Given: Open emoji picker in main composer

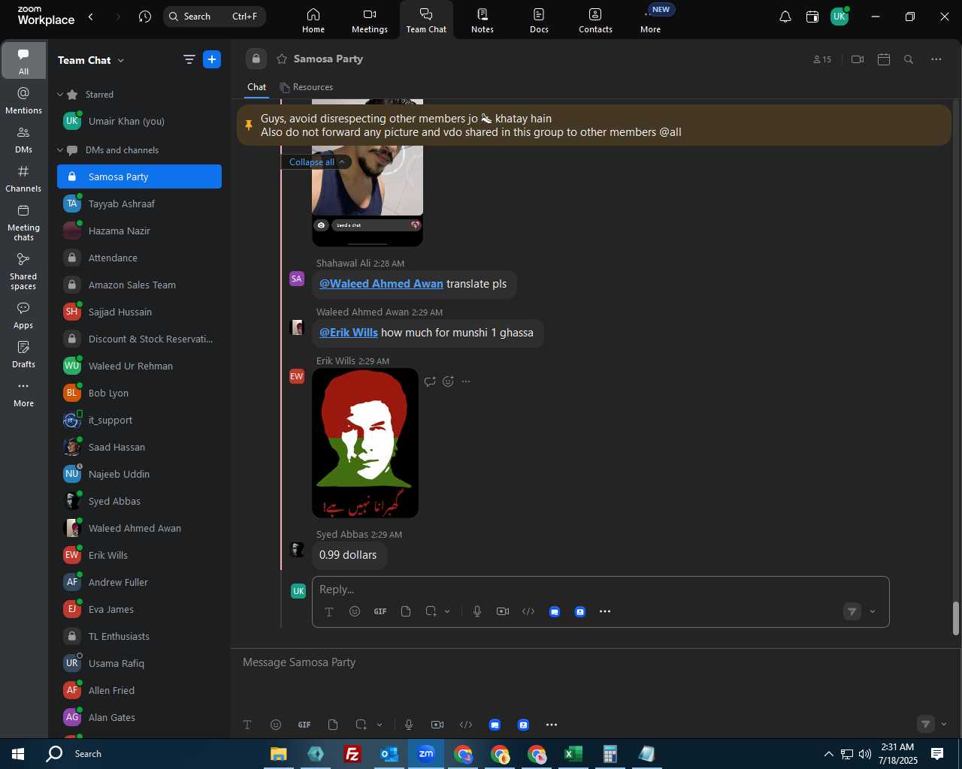Looking at the screenshot, I should point(276,725).
